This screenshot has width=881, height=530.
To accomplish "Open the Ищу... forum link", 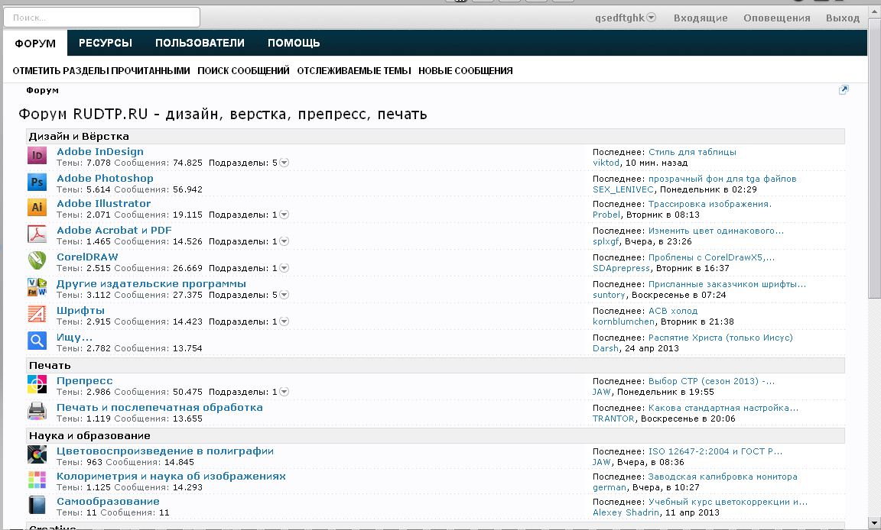I will [74, 337].
